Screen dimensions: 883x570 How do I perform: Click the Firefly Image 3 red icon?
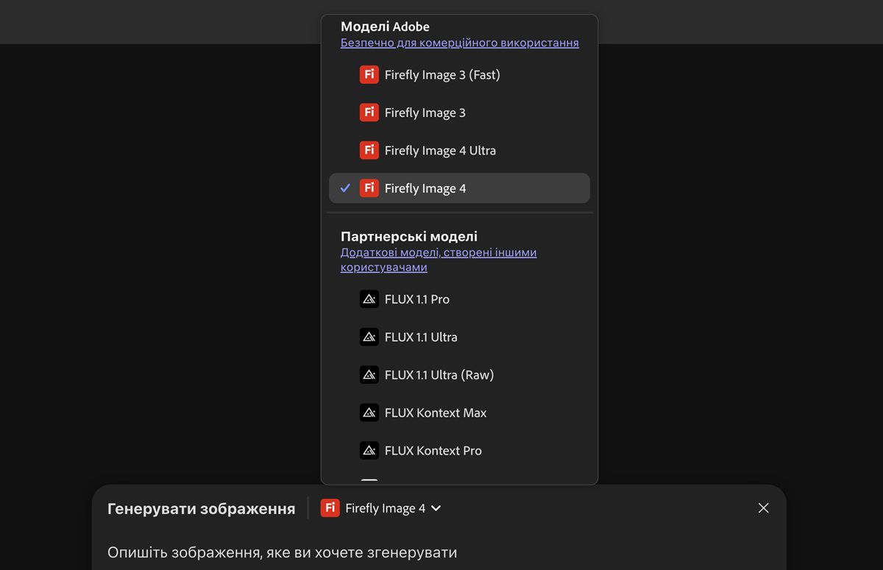coord(369,113)
